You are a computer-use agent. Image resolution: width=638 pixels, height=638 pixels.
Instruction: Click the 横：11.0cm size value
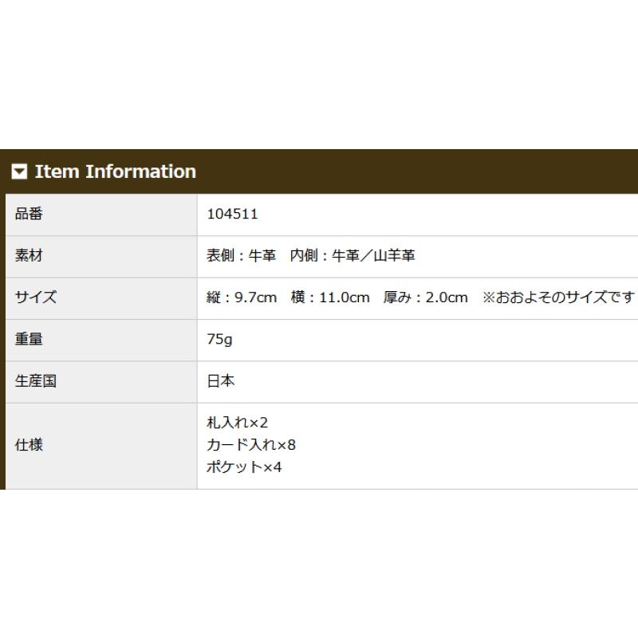[330, 297]
